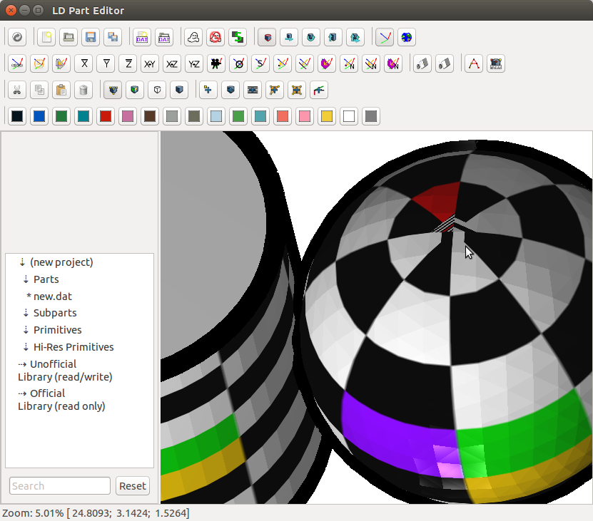The image size is (593, 521).
Task: Select the red colour swatch
Action: (106, 115)
